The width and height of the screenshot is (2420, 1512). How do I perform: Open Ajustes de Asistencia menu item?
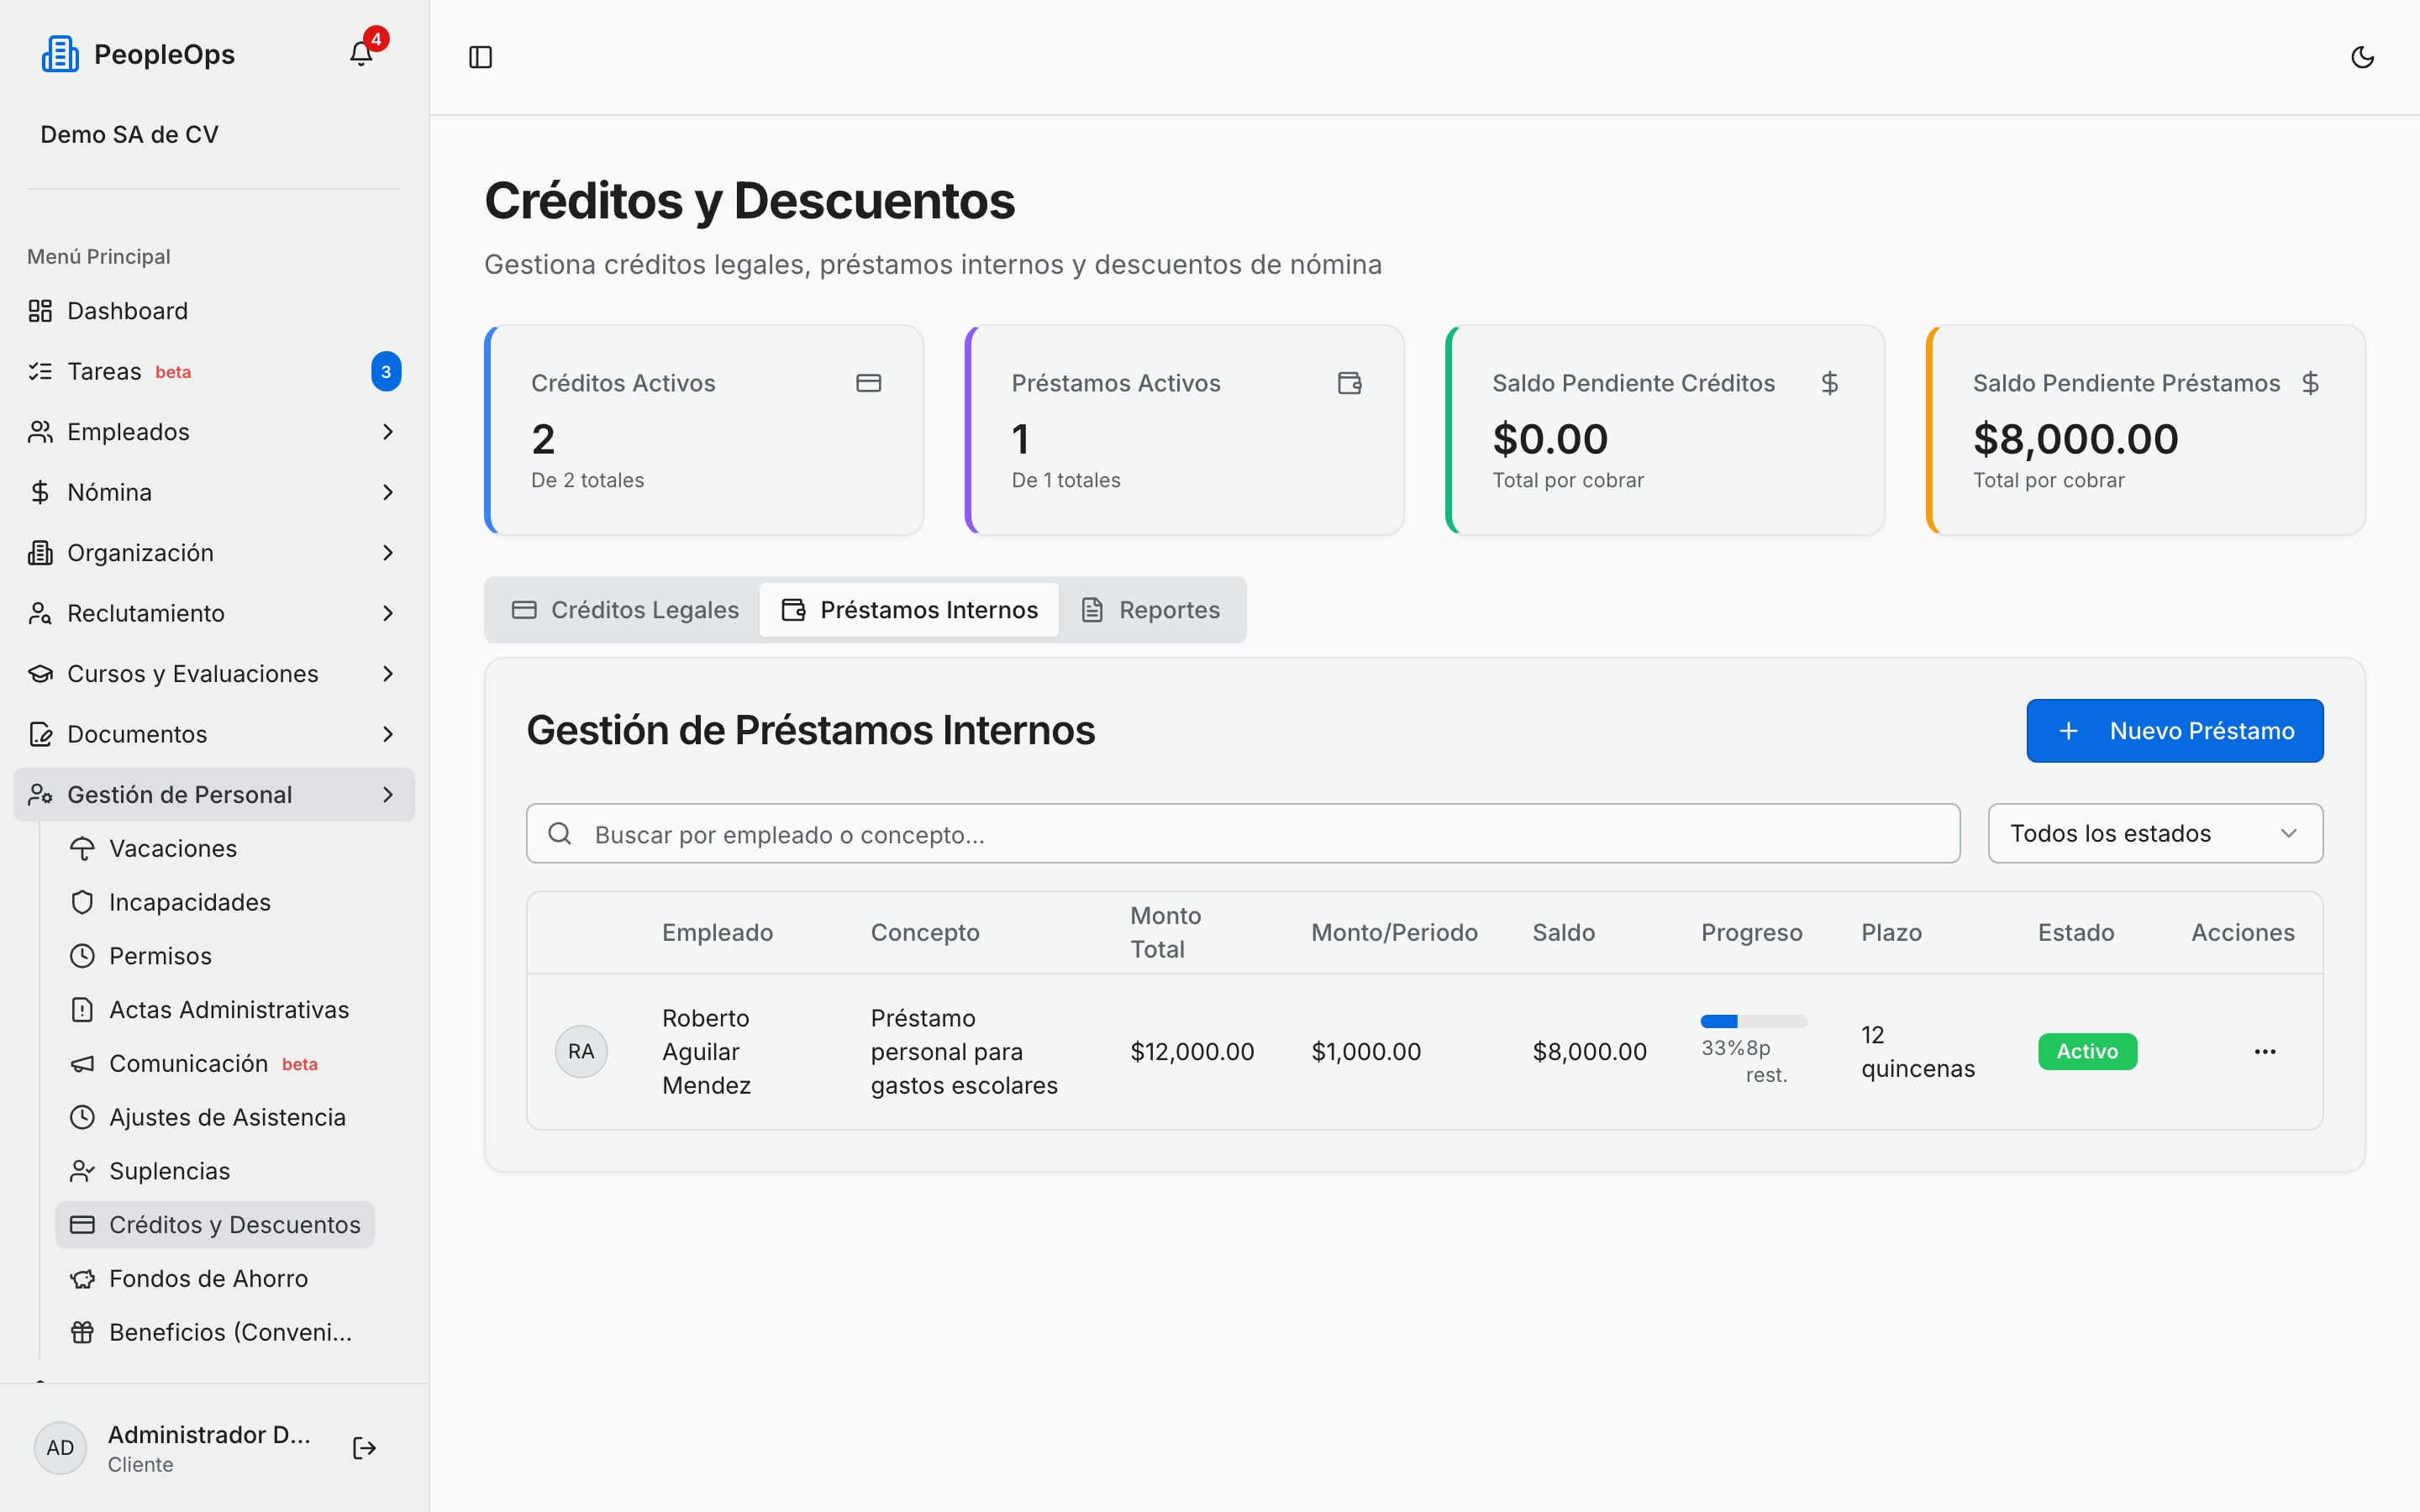point(215,1117)
